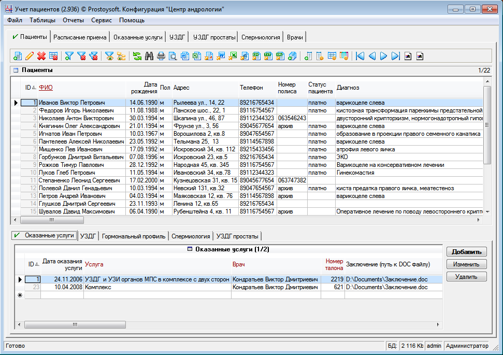Screen dimensions: 503x355
Task: Open the Отчеты menu
Action: [73, 20]
